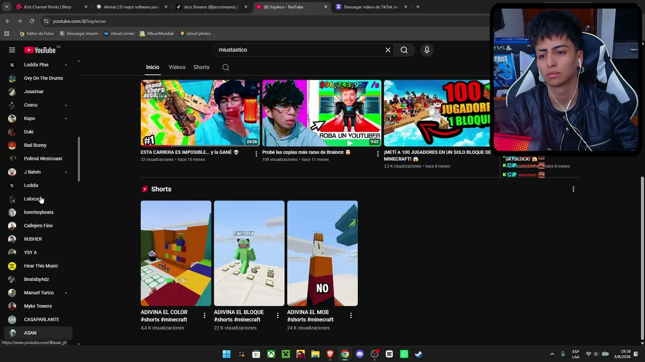Open the Shorts section three-dot menu
Screen dimensions: 645x362
tap(573, 189)
